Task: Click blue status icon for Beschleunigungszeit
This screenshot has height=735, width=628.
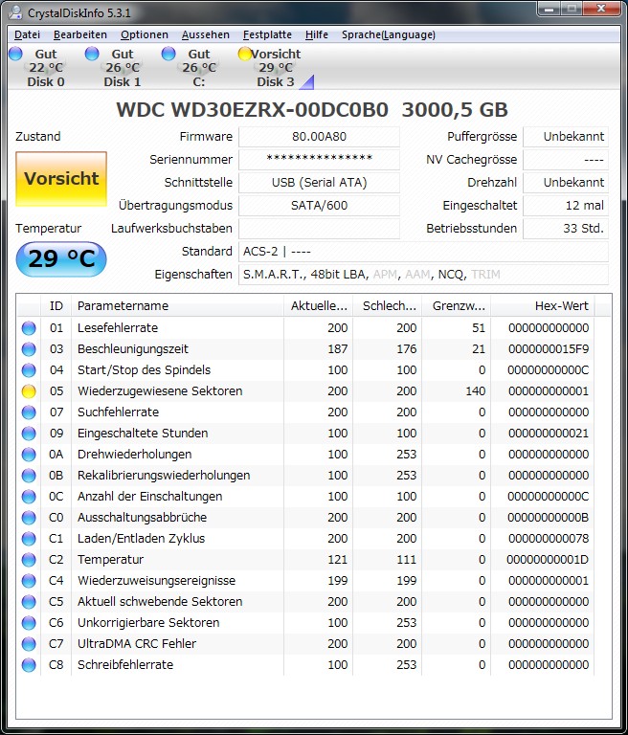Action: point(29,349)
